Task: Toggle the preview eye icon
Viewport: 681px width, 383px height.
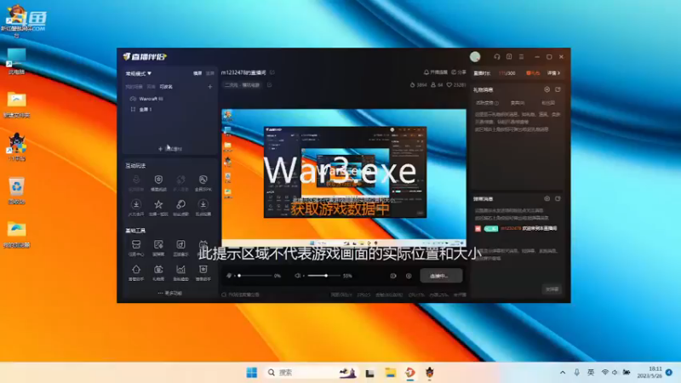Action: point(393,276)
